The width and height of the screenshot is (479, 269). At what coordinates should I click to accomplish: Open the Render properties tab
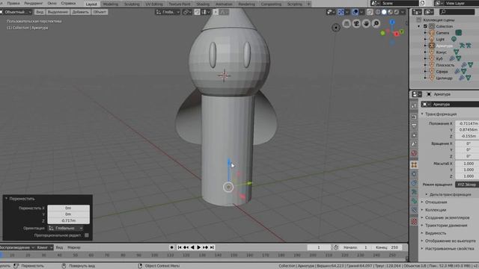click(414, 117)
